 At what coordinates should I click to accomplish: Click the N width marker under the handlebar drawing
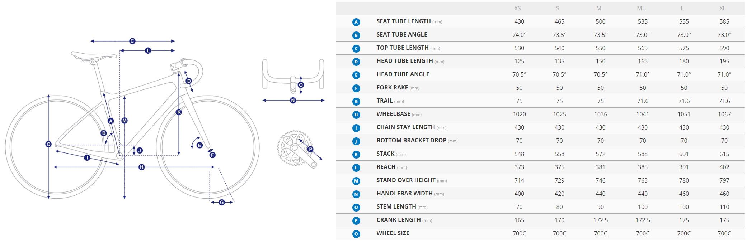[293, 101]
